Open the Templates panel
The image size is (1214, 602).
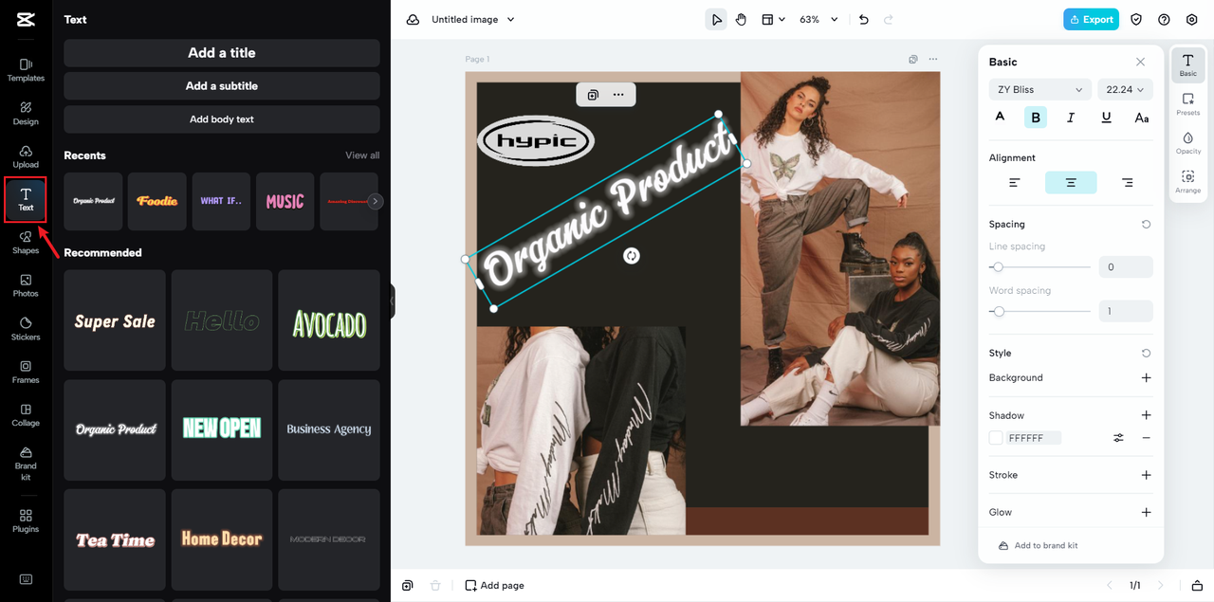pyautogui.click(x=26, y=70)
